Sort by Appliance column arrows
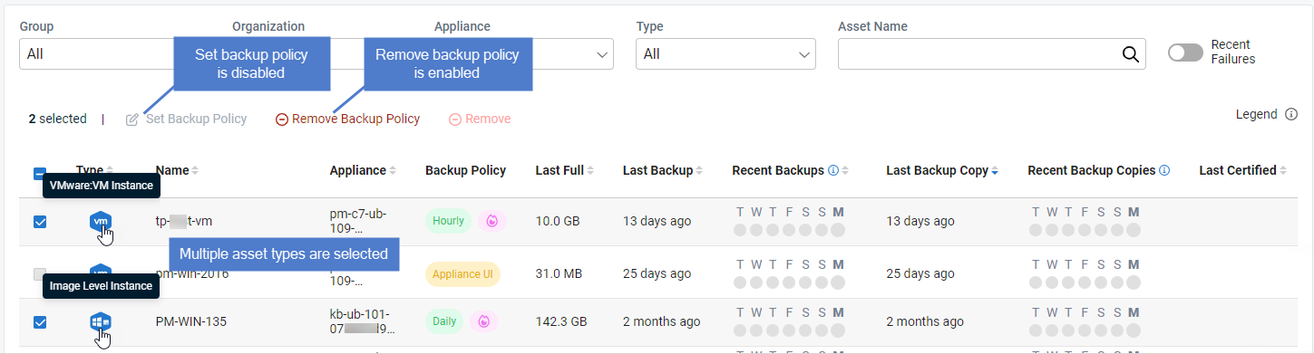The image size is (1314, 354). pyautogui.click(x=393, y=170)
